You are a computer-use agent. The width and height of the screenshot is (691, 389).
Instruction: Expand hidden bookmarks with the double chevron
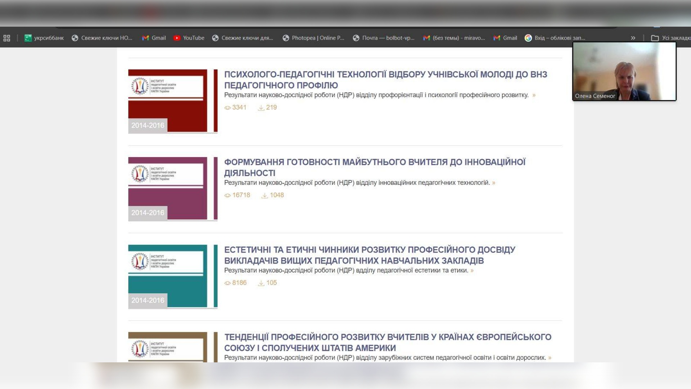click(x=633, y=38)
